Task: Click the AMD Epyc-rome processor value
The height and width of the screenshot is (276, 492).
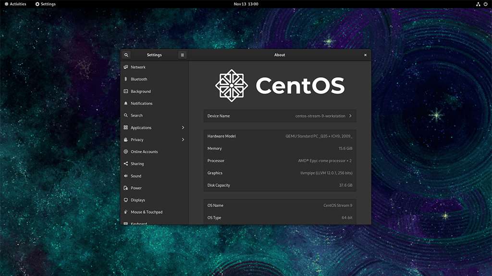Action: coord(325,161)
